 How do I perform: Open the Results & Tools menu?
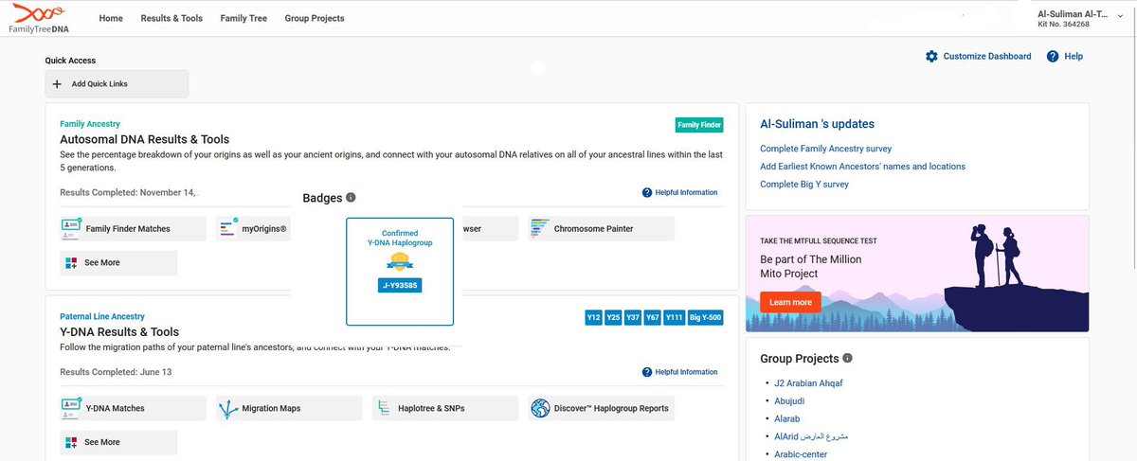[171, 18]
